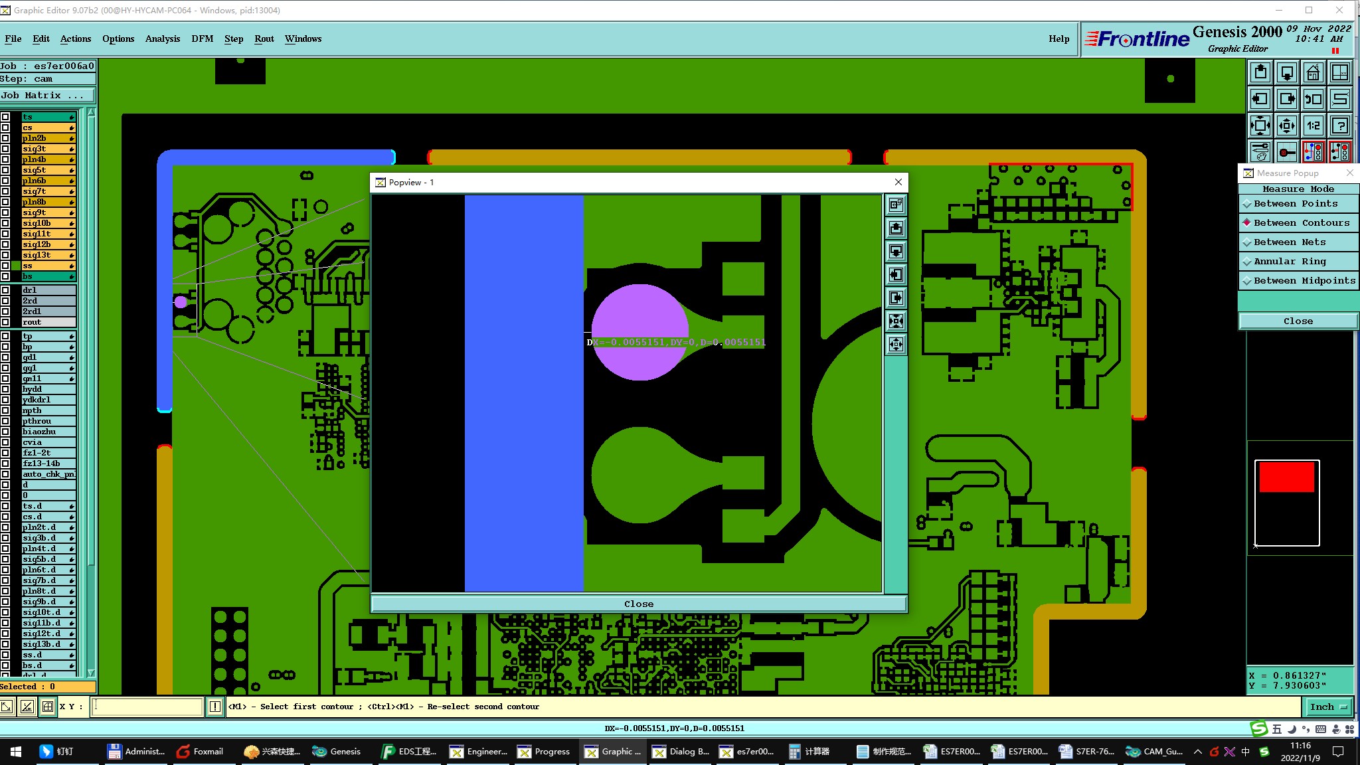The height and width of the screenshot is (765, 1360).
Task: Click the wrench and palette settings icon
Action: 1260,152
